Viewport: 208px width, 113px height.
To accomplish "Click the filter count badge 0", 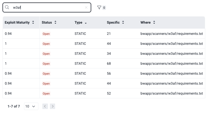I will tap(104, 8).
